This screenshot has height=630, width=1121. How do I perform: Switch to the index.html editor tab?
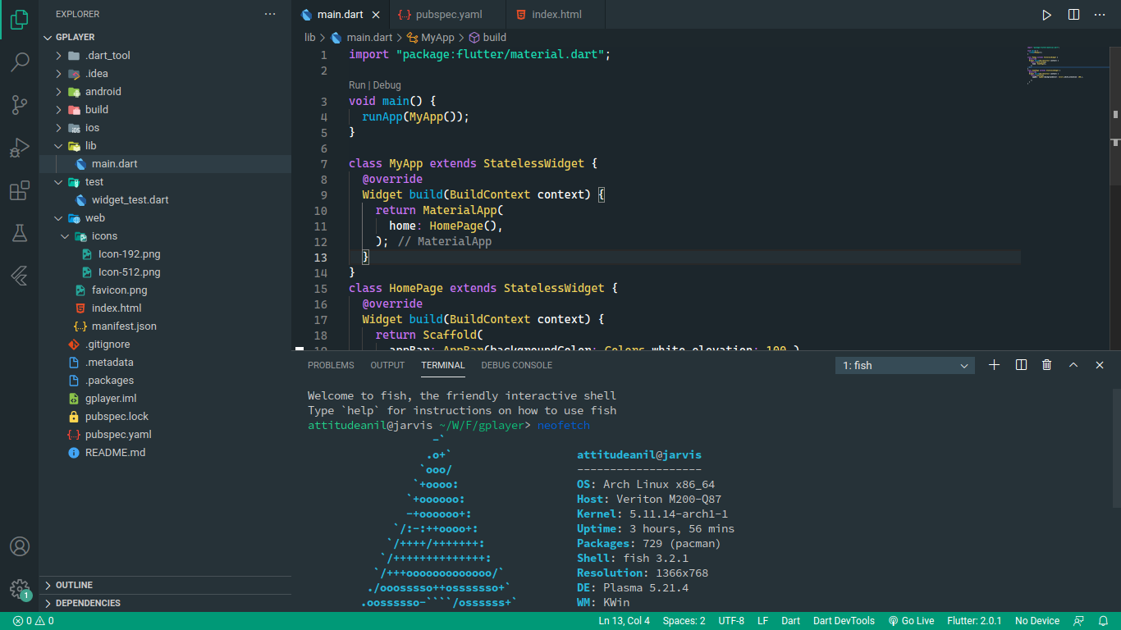click(x=556, y=15)
